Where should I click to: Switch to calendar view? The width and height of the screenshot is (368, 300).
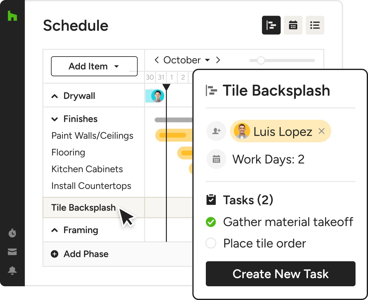[x=293, y=25]
